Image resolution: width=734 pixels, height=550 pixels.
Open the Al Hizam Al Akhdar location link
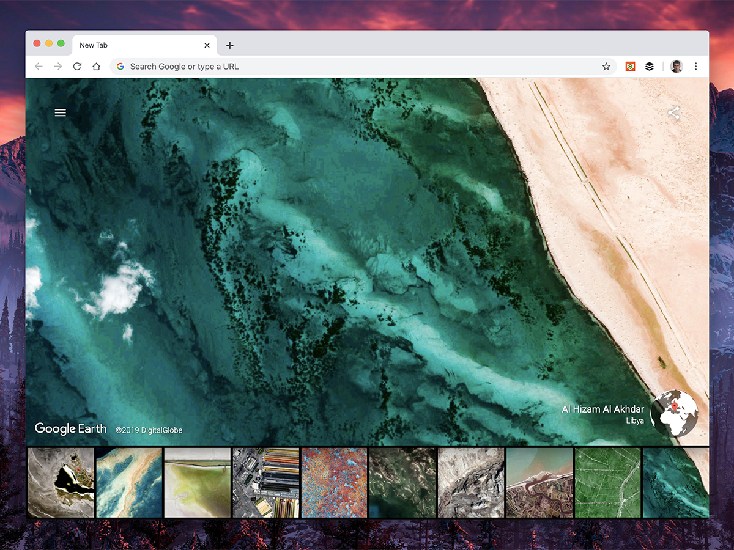[x=602, y=409]
